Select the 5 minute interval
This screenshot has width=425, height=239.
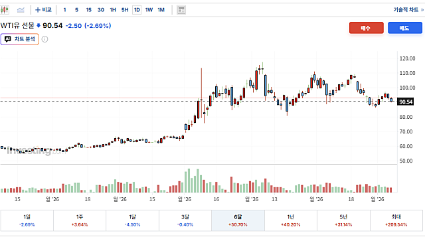77,10
